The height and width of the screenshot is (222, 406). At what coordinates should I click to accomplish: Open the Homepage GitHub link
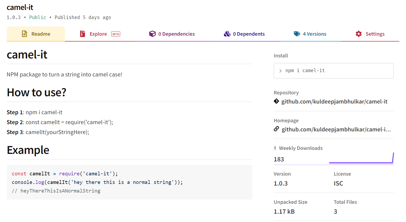[336, 129]
